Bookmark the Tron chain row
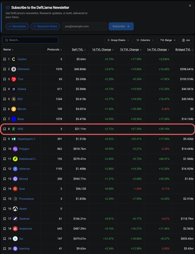Viewport: 195px width, 254px height. pos(4,79)
